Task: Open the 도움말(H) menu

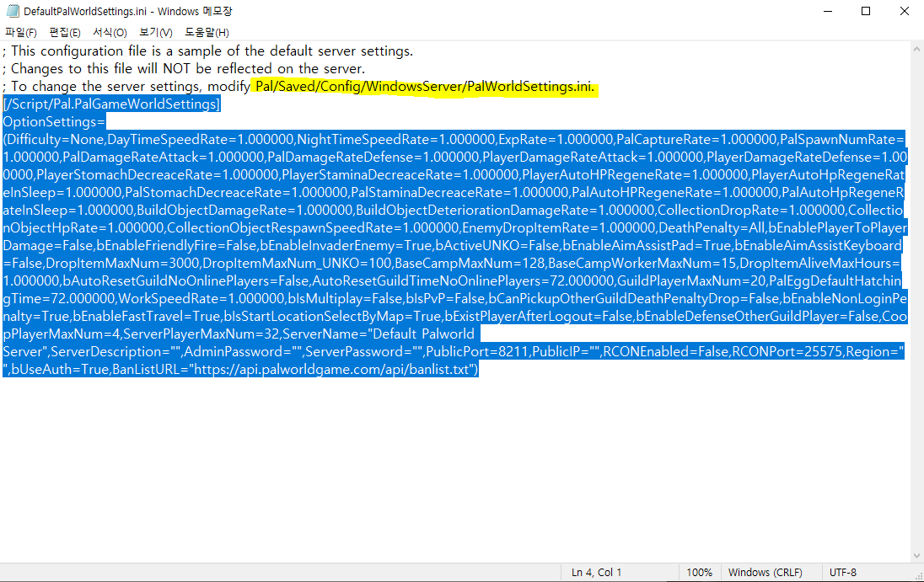Action: pos(207,32)
